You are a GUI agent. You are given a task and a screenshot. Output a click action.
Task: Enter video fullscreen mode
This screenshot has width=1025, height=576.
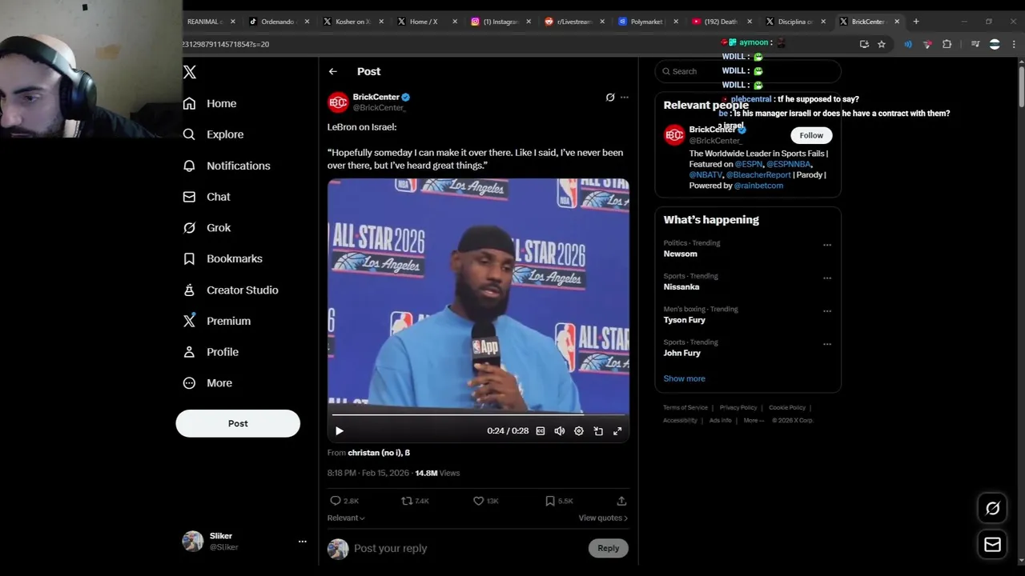coord(617,431)
